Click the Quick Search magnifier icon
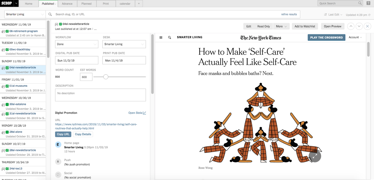374x180 pixels. (360, 3)
